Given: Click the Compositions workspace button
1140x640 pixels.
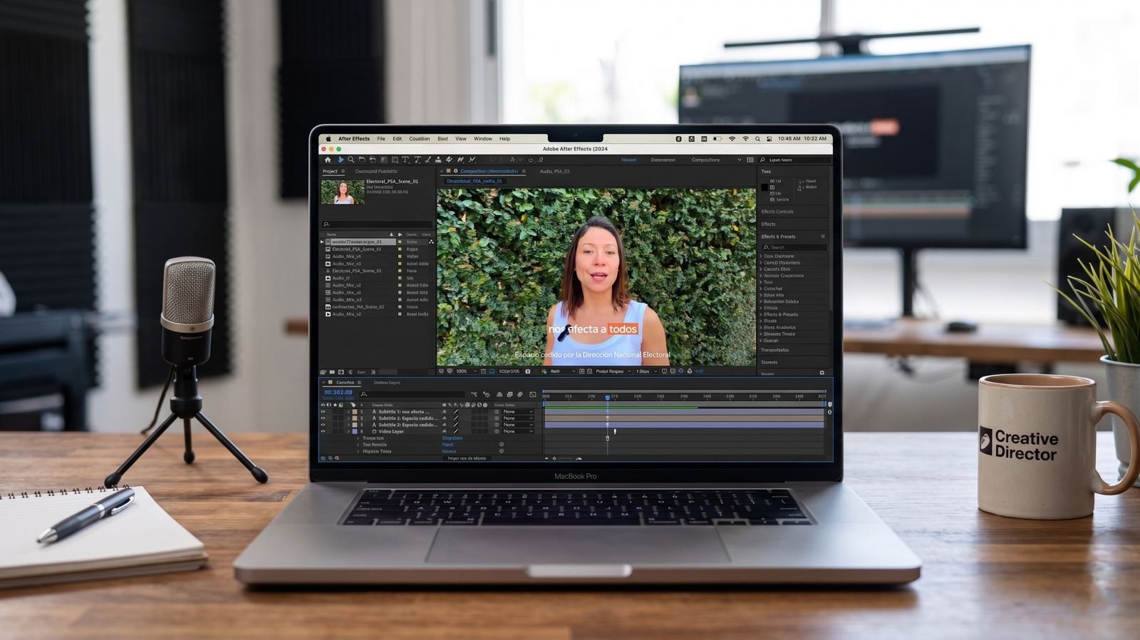Looking at the screenshot, I should coord(705,160).
